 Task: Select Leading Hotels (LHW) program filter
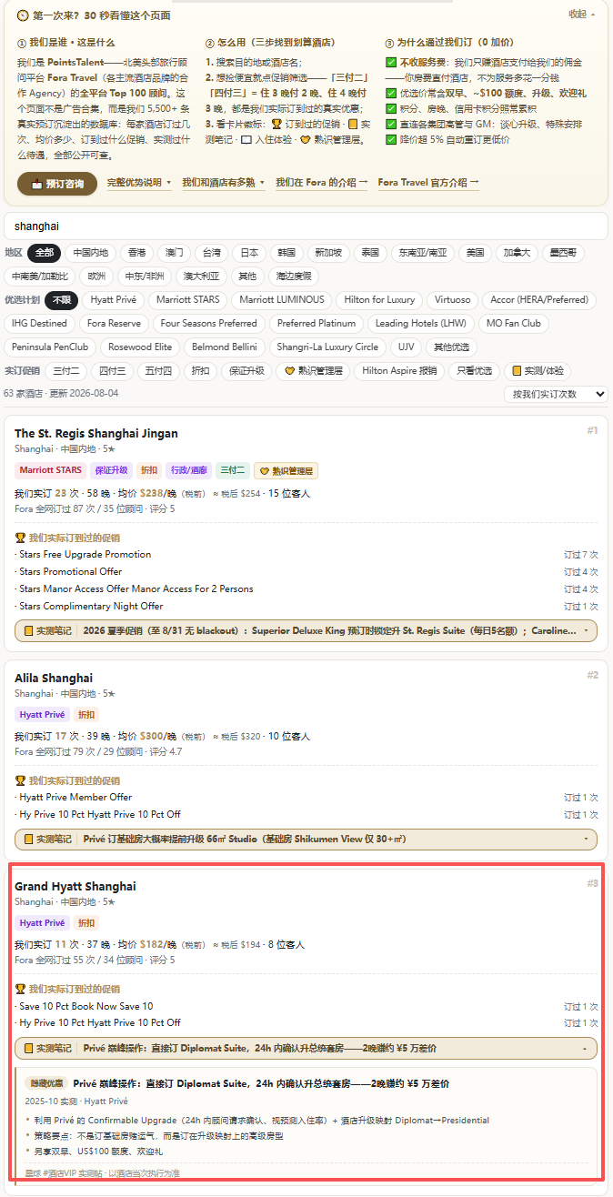pyautogui.click(x=420, y=323)
